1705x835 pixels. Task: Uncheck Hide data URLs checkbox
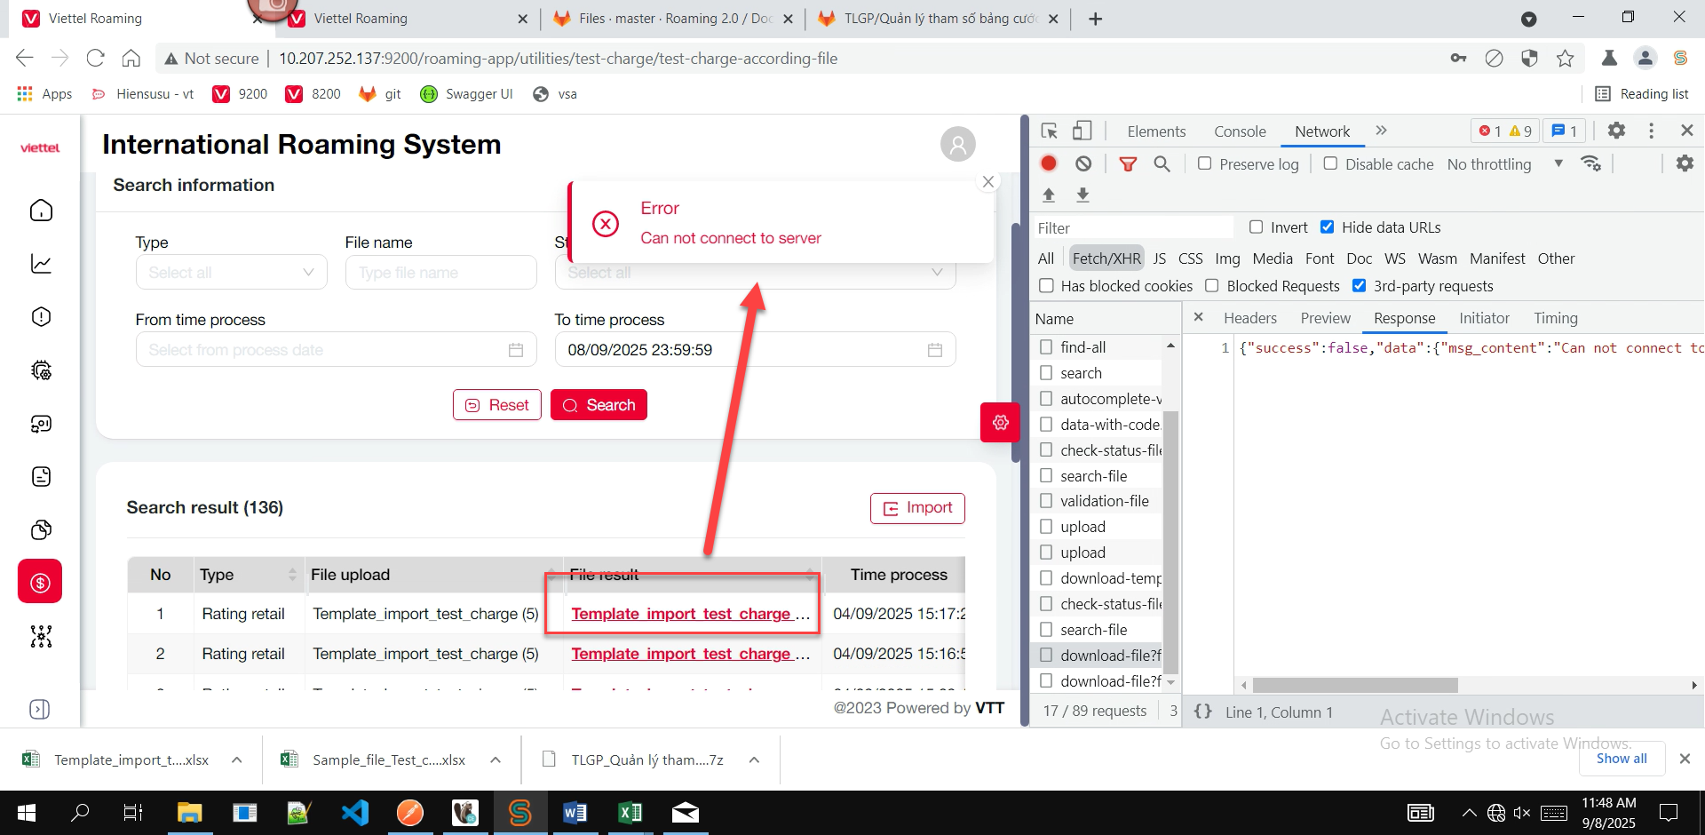(1328, 227)
